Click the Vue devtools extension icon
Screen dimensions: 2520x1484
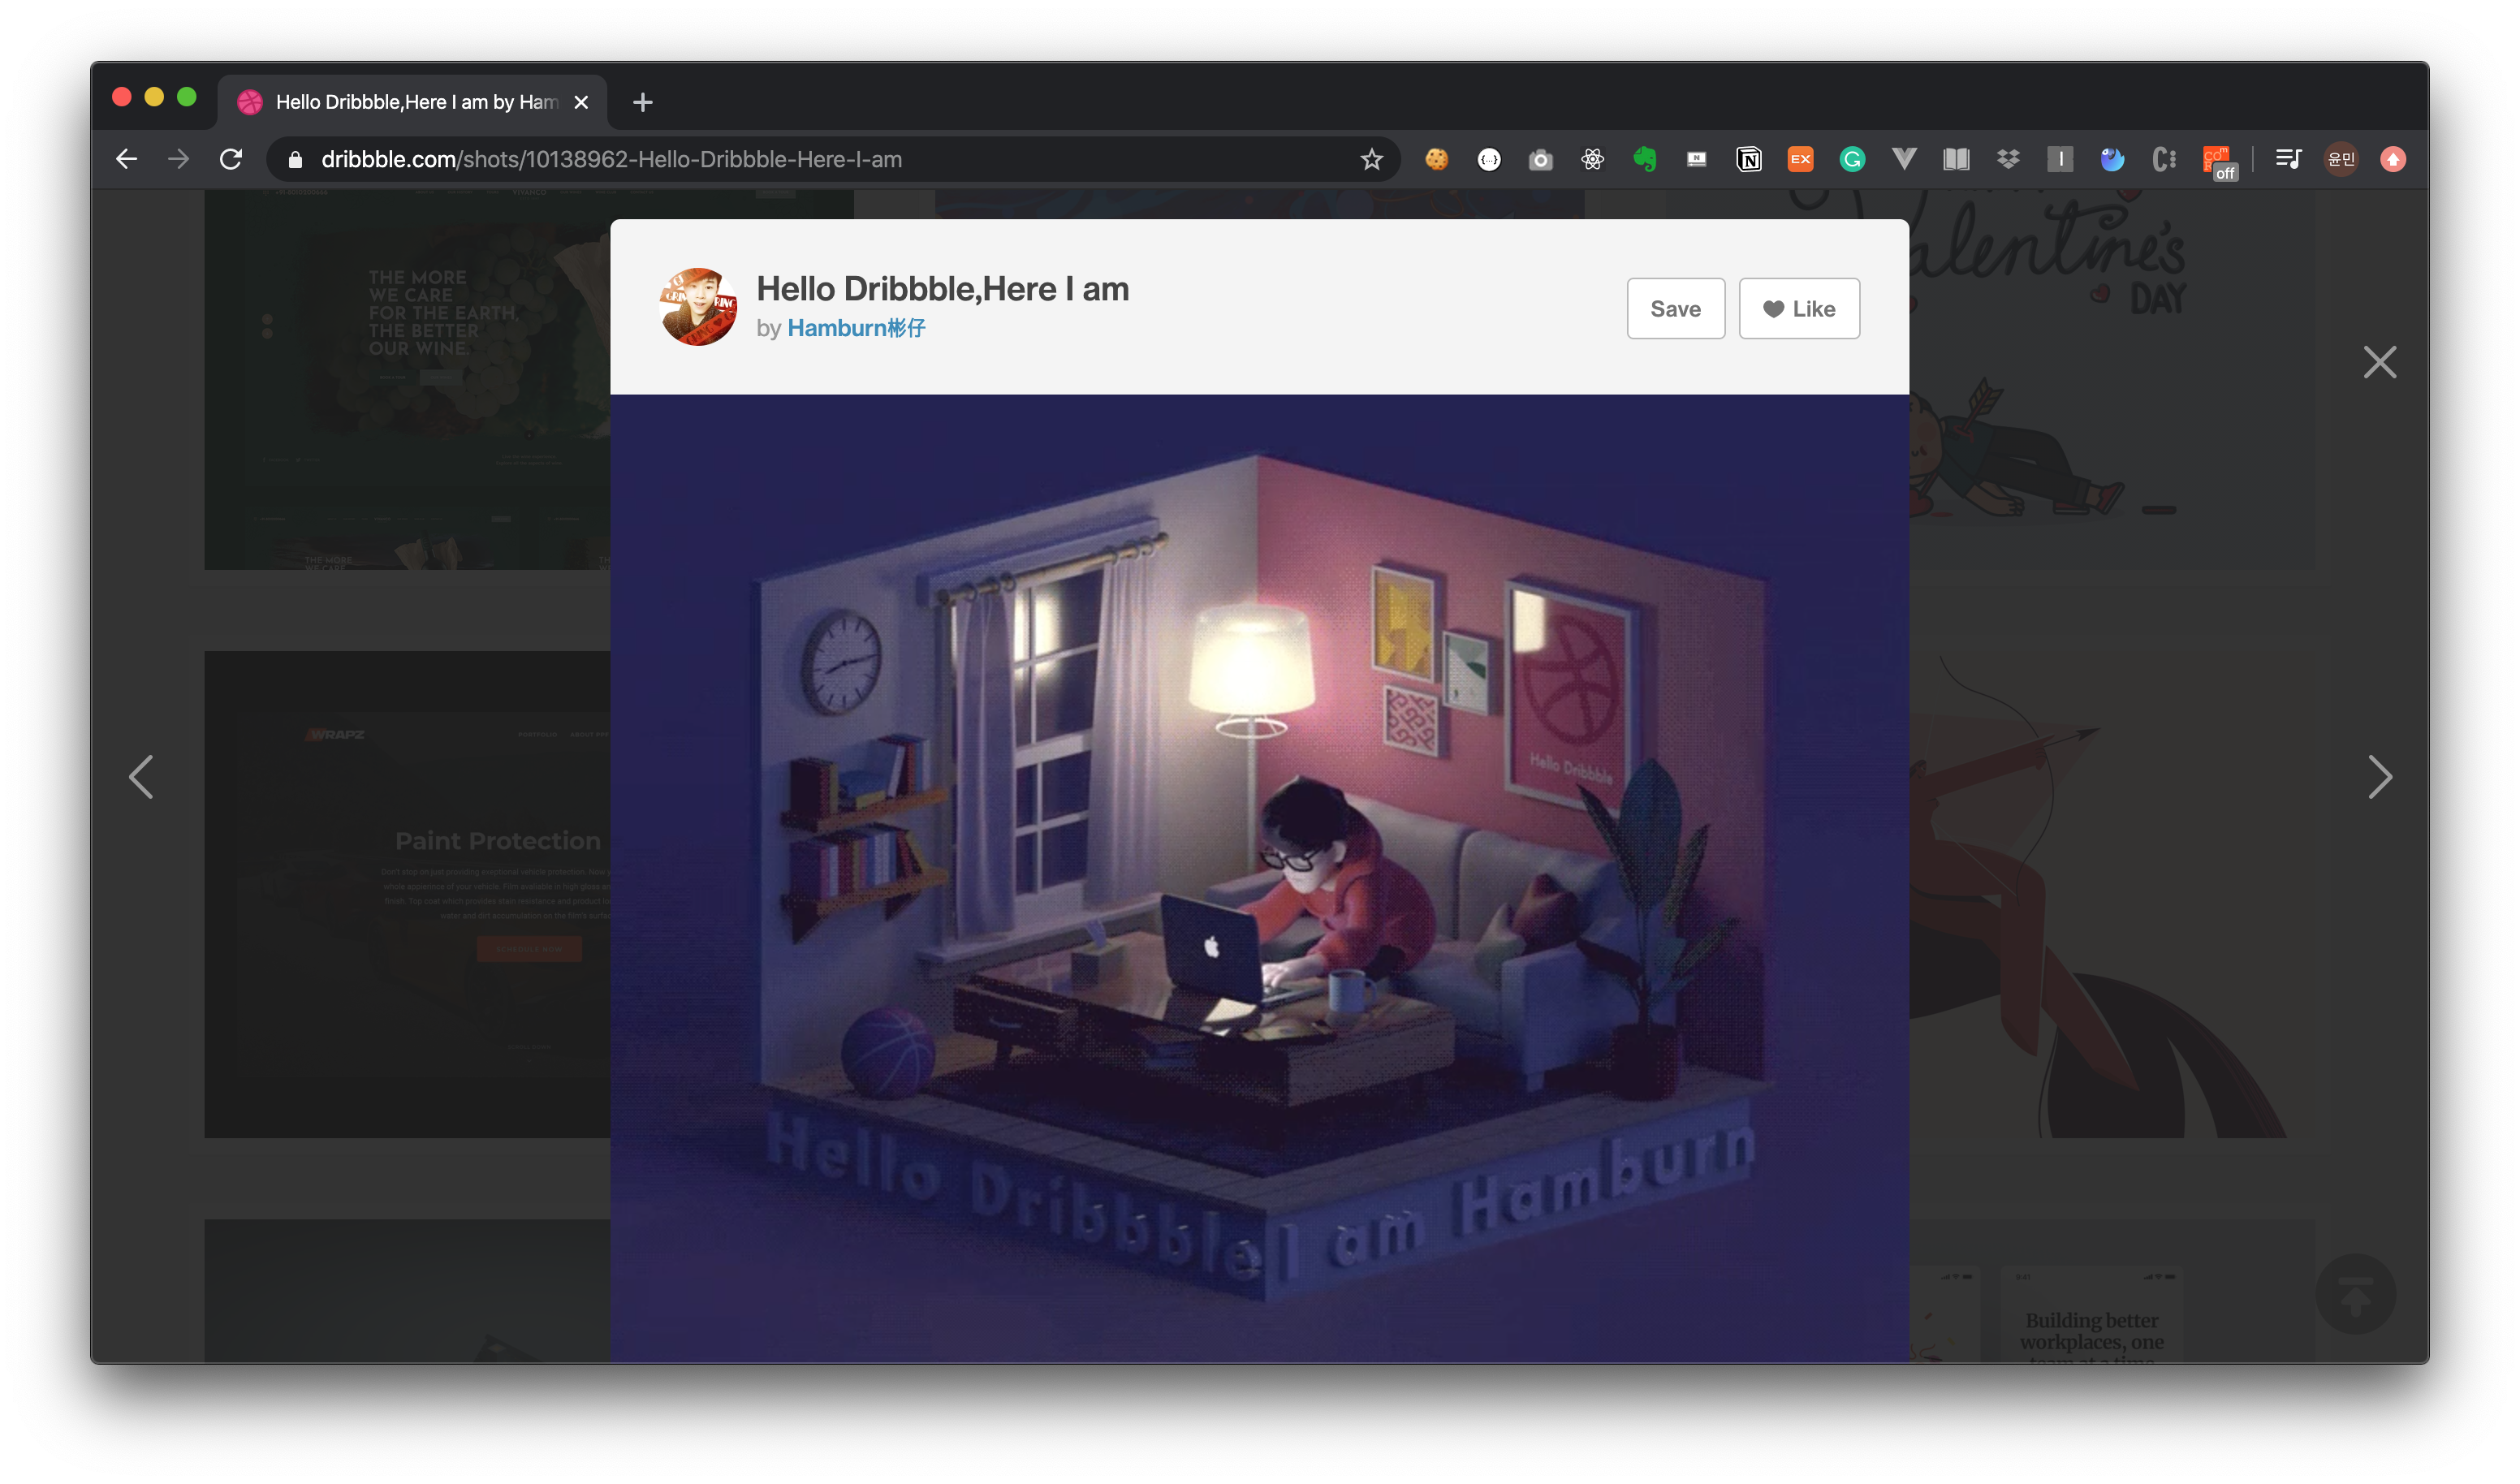(x=1904, y=159)
